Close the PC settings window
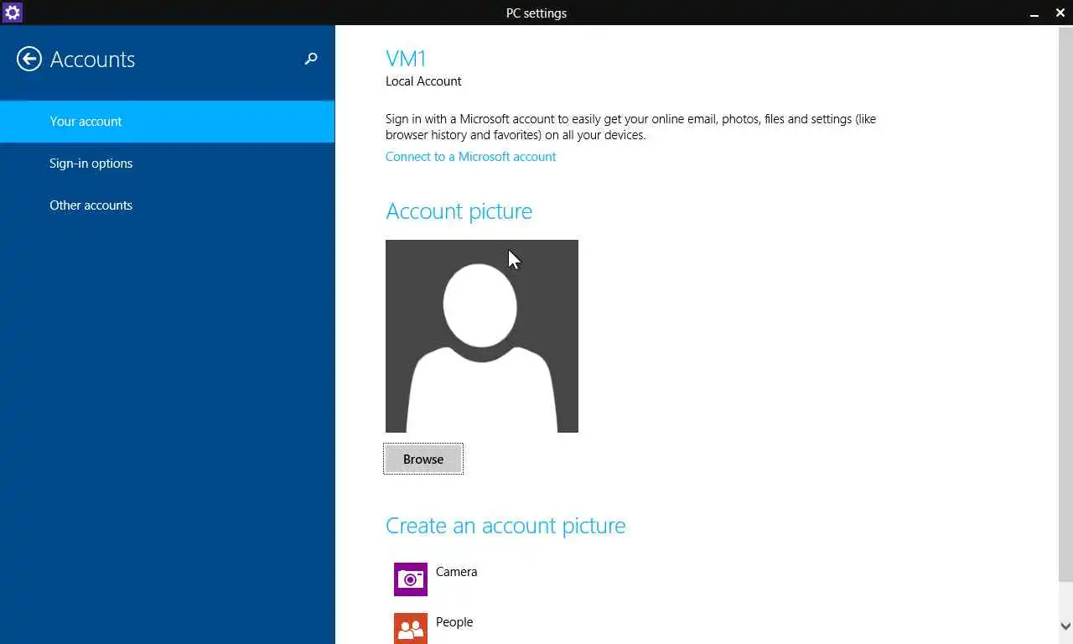 [x=1060, y=13]
